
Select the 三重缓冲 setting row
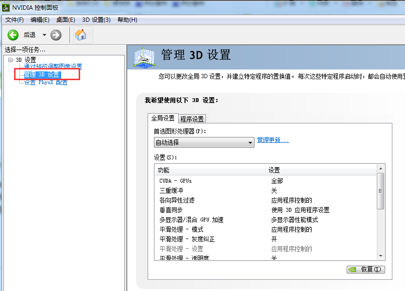[266, 190]
